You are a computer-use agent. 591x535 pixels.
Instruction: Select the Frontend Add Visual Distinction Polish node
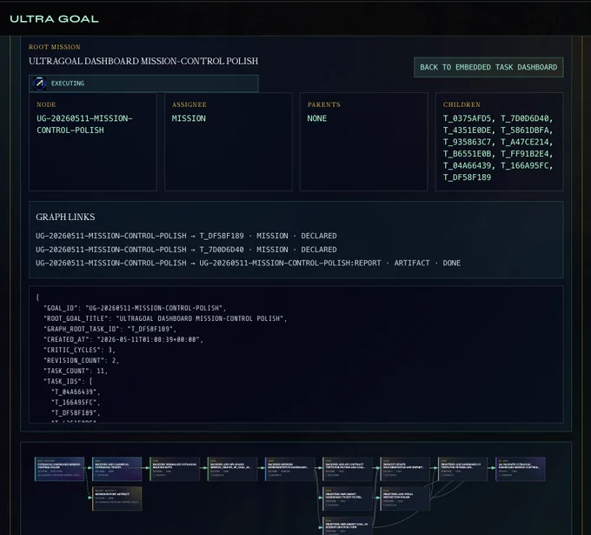[x=405, y=498]
